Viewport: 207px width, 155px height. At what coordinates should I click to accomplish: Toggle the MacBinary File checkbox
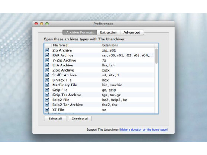[47, 85]
